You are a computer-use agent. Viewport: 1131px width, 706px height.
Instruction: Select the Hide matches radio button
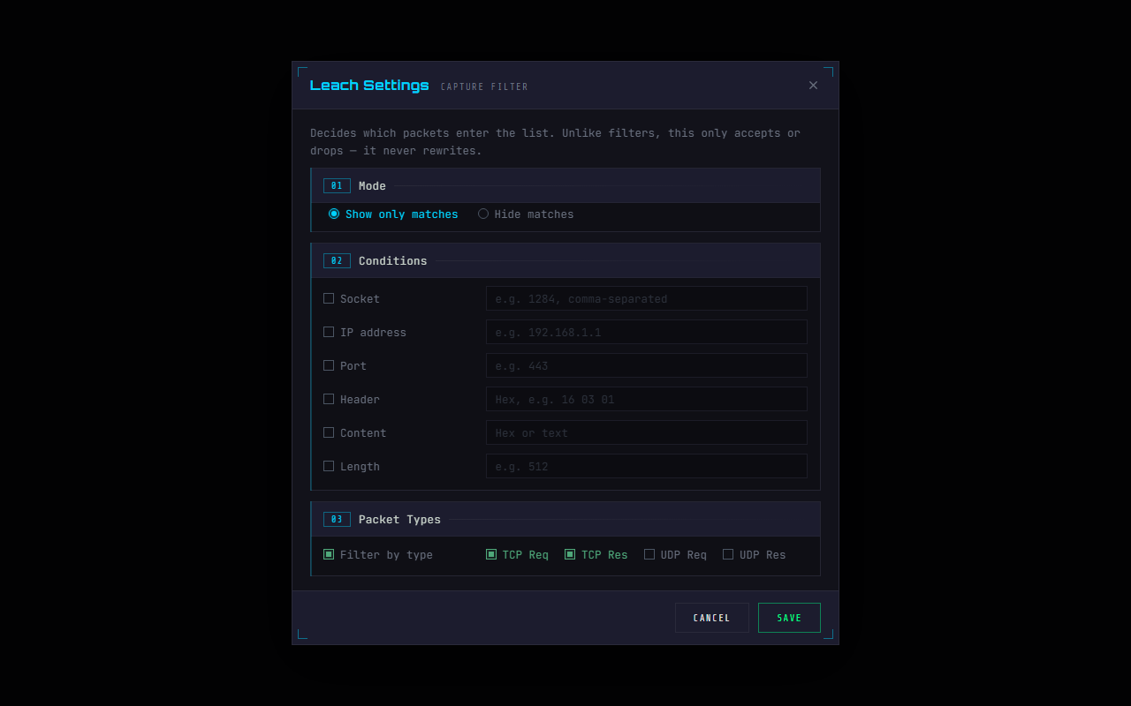(x=483, y=214)
